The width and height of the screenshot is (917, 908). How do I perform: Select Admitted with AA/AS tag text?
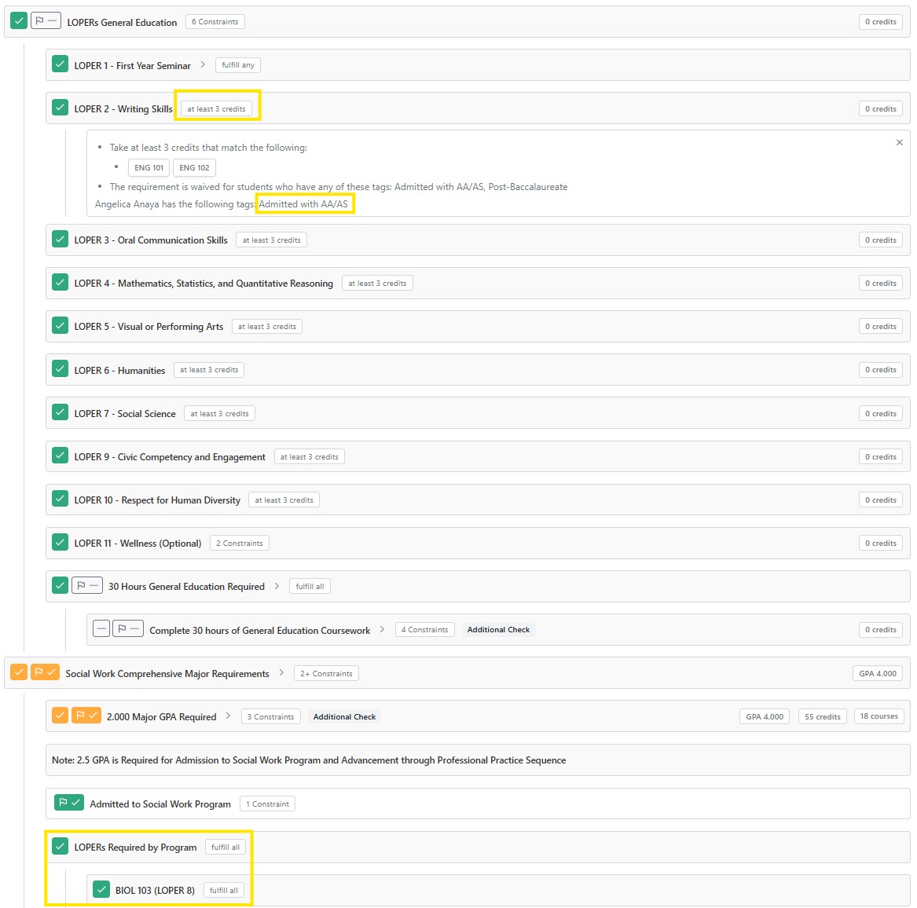click(x=303, y=204)
